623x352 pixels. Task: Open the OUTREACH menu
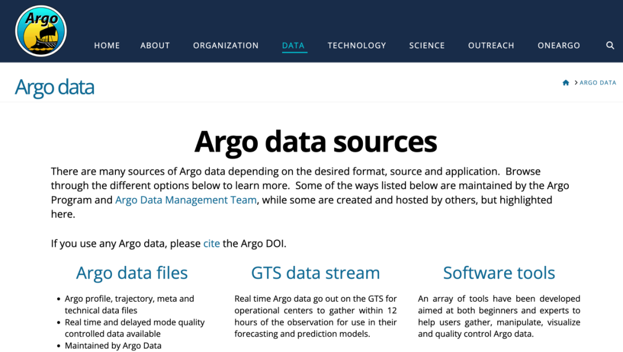pyautogui.click(x=491, y=46)
